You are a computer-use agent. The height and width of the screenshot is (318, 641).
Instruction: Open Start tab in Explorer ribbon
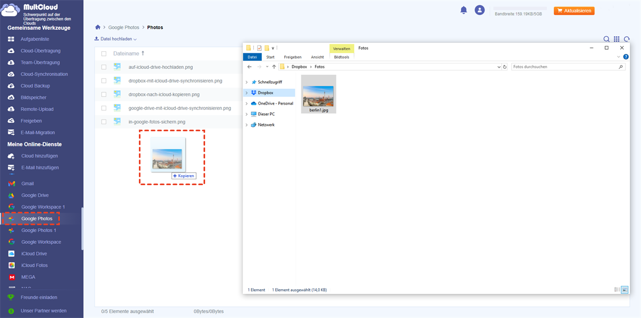tap(271, 57)
